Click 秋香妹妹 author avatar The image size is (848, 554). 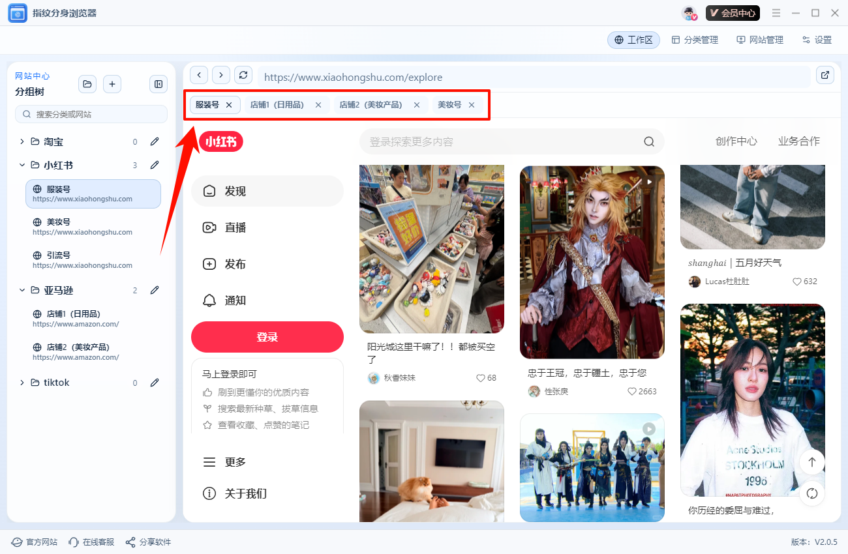(374, 378)
